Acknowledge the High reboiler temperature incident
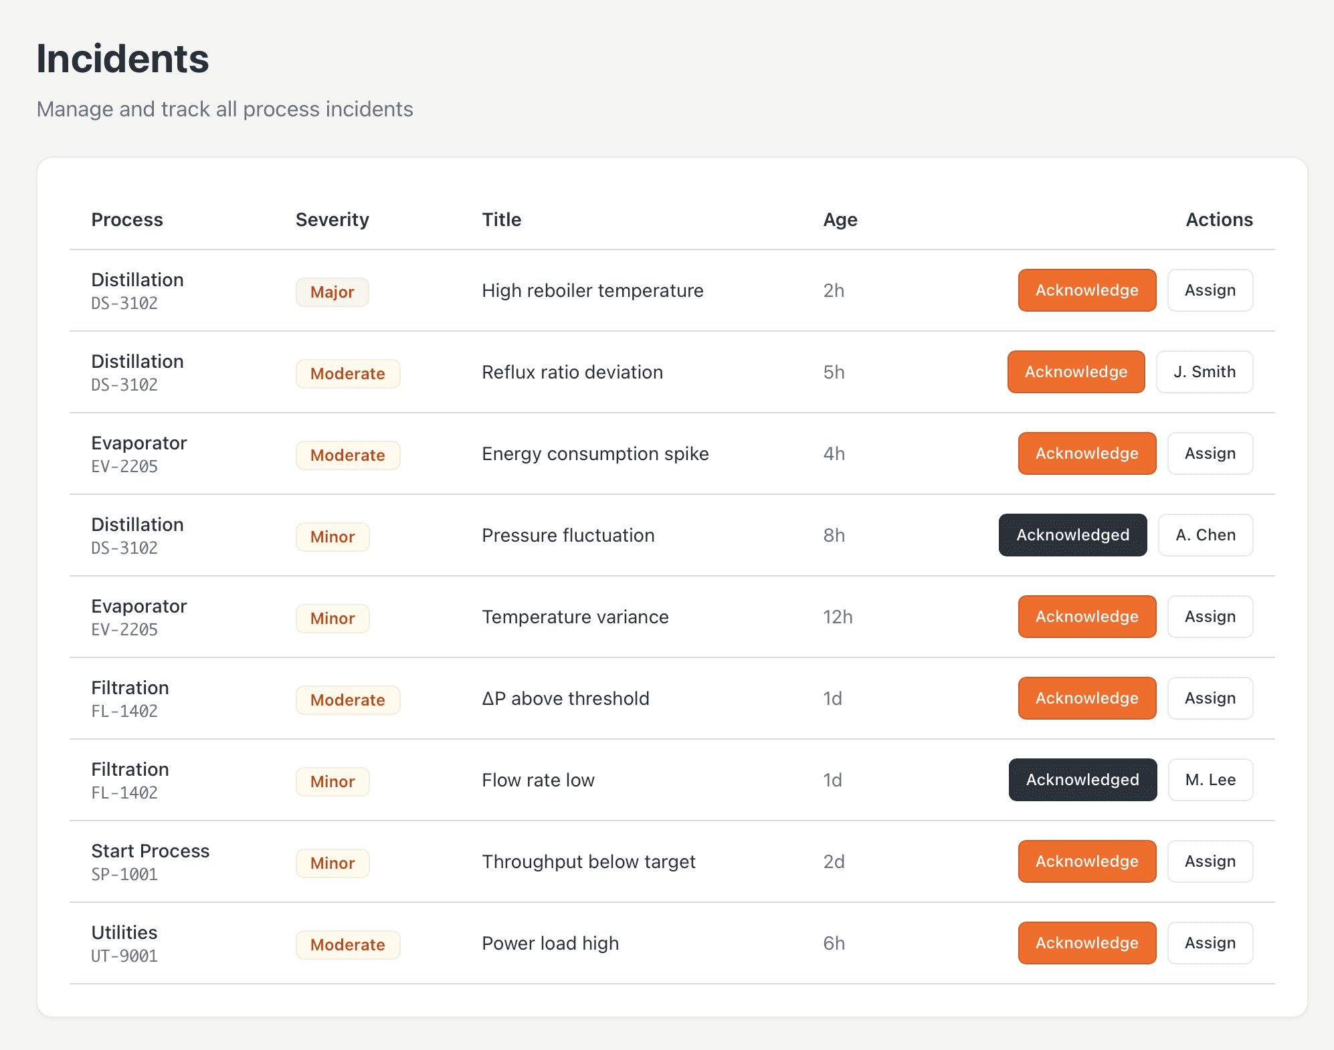 (1086, 290)
